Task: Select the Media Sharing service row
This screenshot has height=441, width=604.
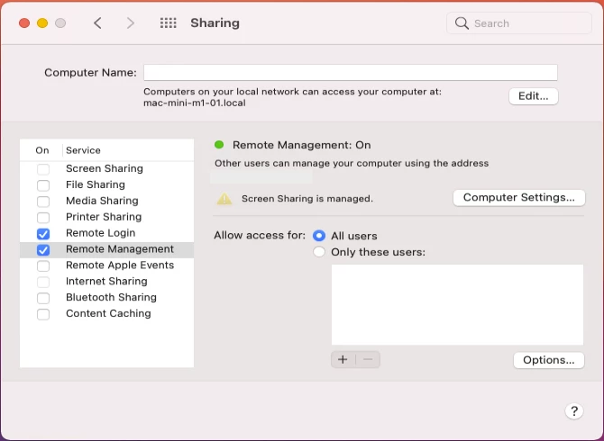Action: pyautogui.click(x=106, y=201)
